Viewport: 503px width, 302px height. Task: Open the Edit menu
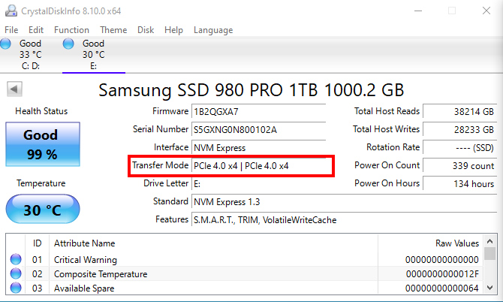coord(36,30)
